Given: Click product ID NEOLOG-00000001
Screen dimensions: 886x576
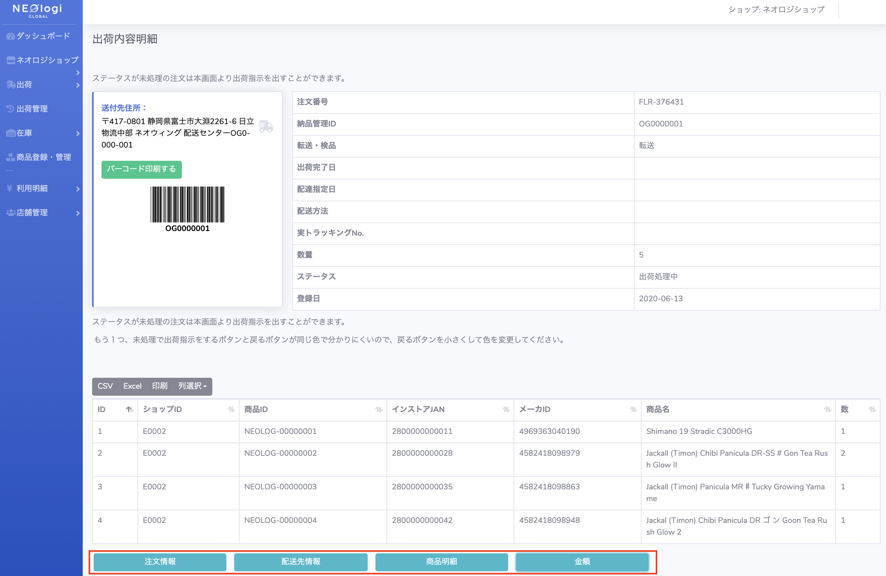Looking at the screenshot, I should click(281, 432).
